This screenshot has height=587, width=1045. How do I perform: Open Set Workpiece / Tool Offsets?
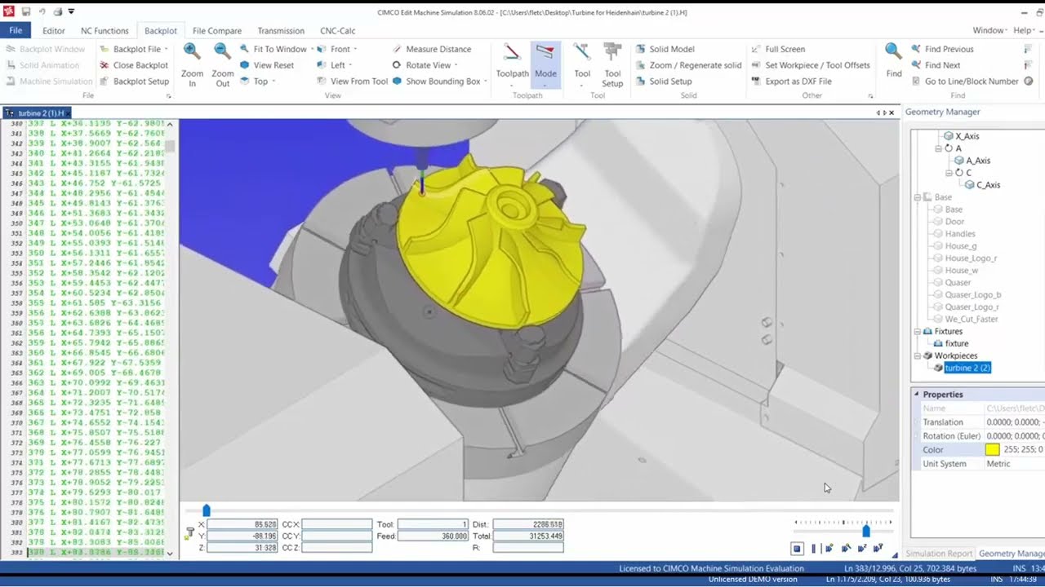click(810, 65)
